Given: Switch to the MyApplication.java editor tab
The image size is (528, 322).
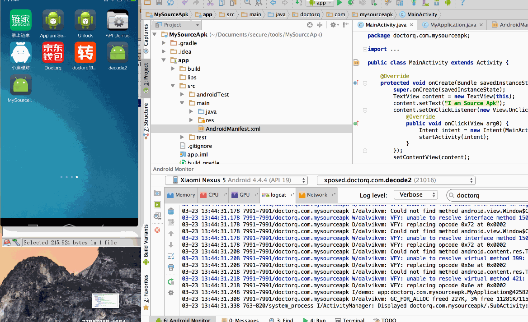Looking at the screenshot, I should pyautogui.click(x=453, y=25).
